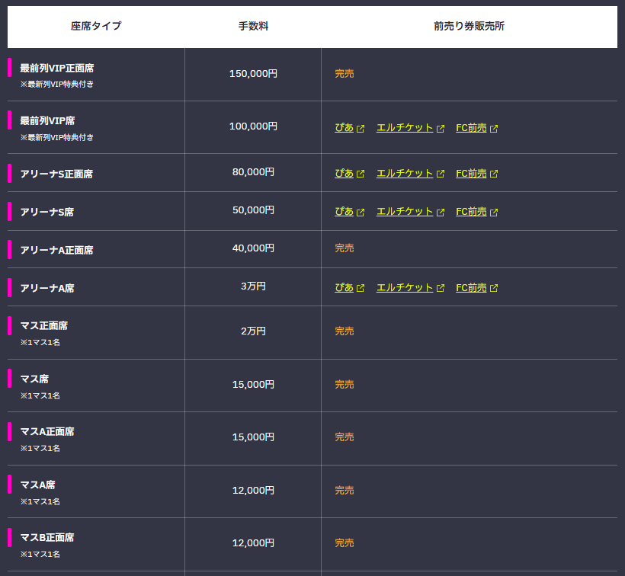Click external-link icon beside FC前売 in アリーナA席 row

click(x=494, y=288)
